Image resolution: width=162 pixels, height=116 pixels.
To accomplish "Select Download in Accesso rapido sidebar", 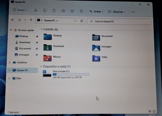I will [25, 42].
